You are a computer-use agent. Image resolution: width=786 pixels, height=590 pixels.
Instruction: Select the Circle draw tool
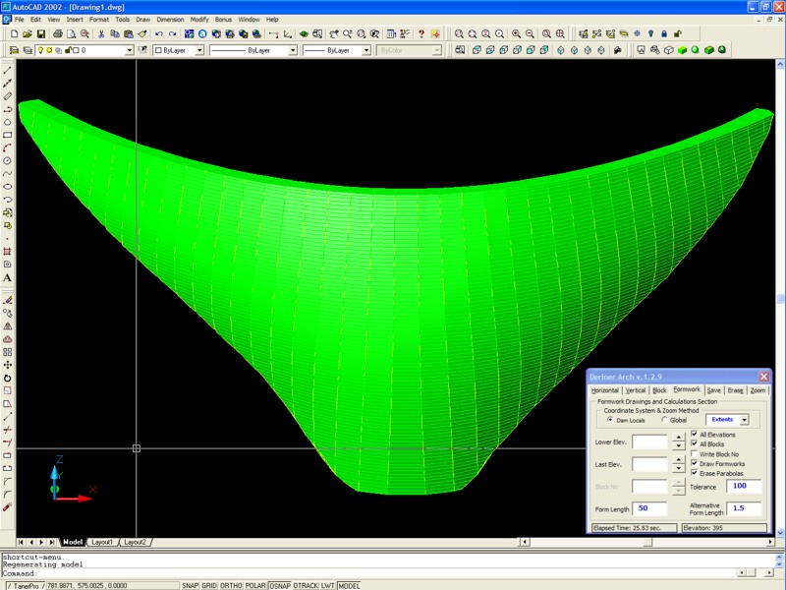(x=8, y=160)
